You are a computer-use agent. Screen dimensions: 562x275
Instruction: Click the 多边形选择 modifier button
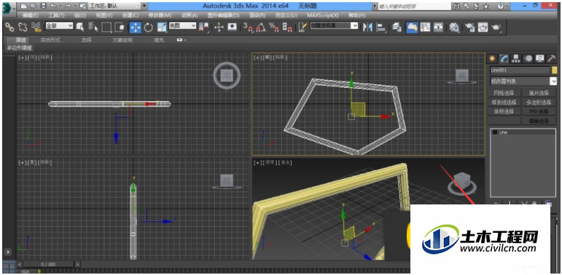point(539,103)
